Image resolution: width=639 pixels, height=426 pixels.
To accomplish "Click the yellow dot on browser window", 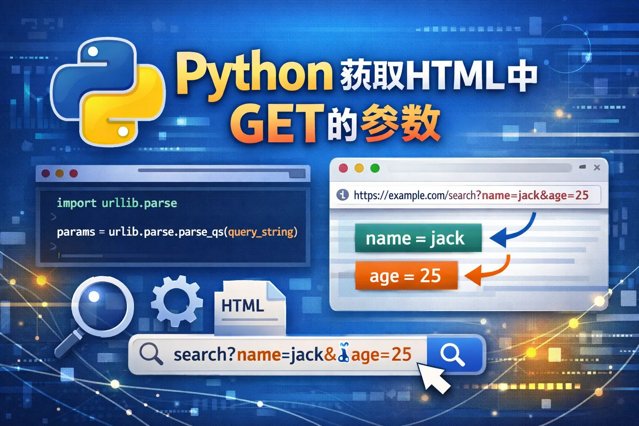I will pos(359,168).
